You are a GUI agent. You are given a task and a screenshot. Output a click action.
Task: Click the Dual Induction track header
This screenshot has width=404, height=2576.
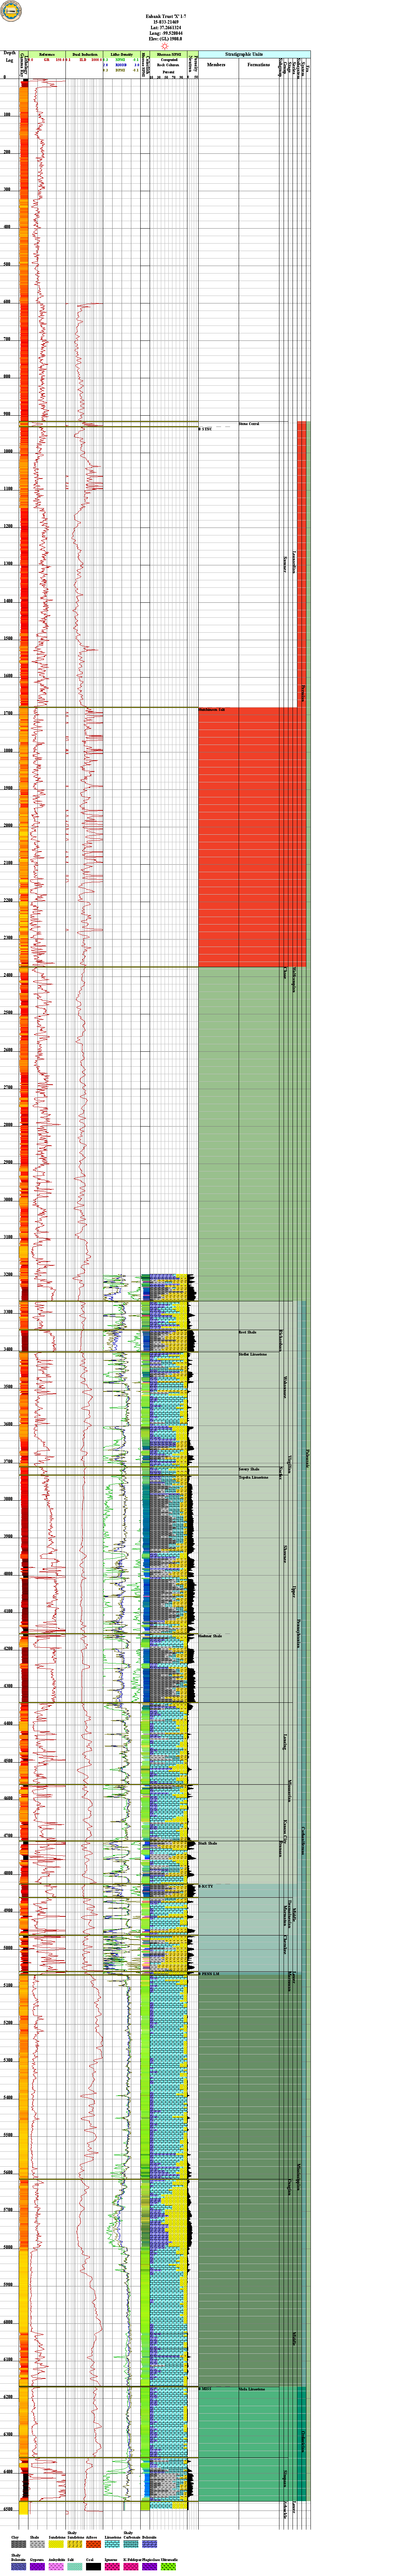84,54
